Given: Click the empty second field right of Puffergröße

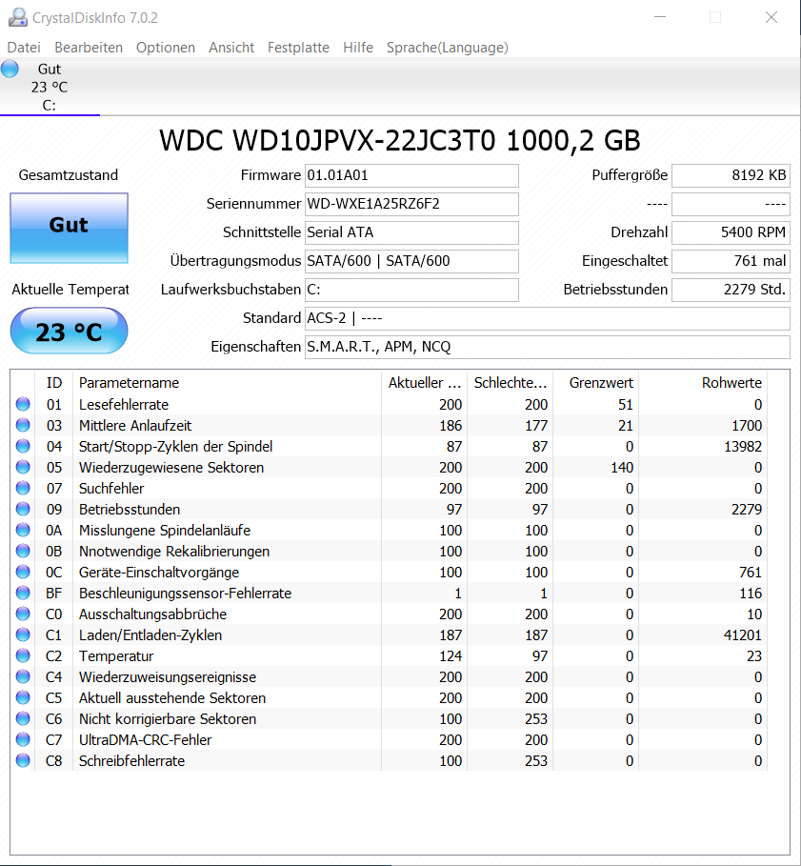Looking at the screenshot, I should point(731,204).
